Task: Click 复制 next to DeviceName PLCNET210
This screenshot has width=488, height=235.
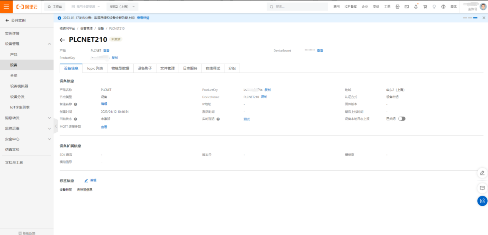Action: tap(264, 97)
